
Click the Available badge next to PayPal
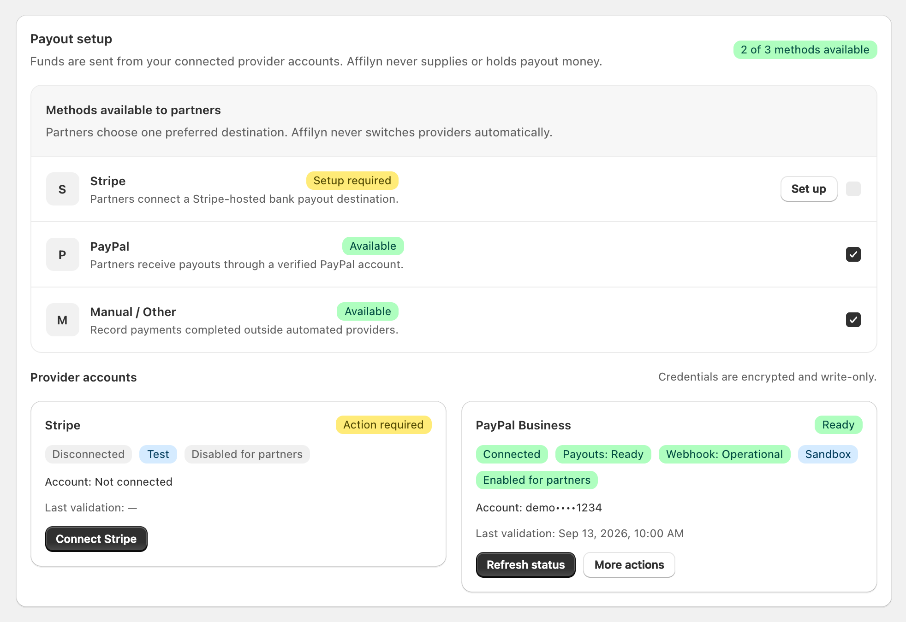click(x=373, y=246)
